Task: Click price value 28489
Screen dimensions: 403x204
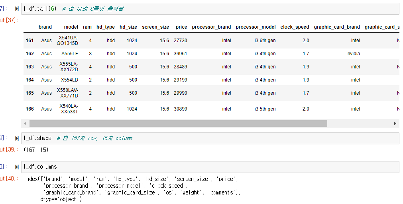Action: [x=181, y=67]
